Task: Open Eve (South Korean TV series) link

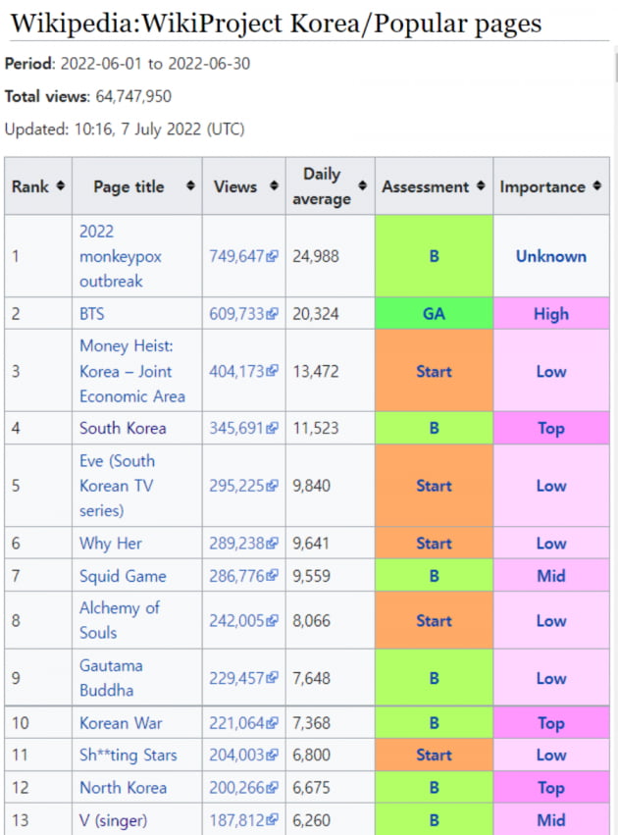Action: click(117, 486)
